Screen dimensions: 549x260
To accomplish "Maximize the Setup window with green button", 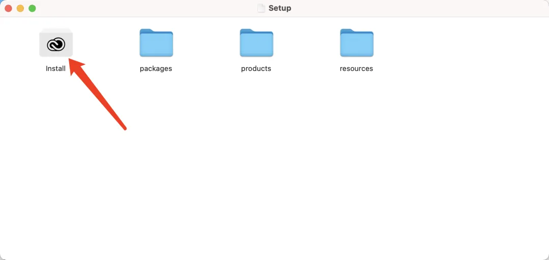I will pos(32,9).
